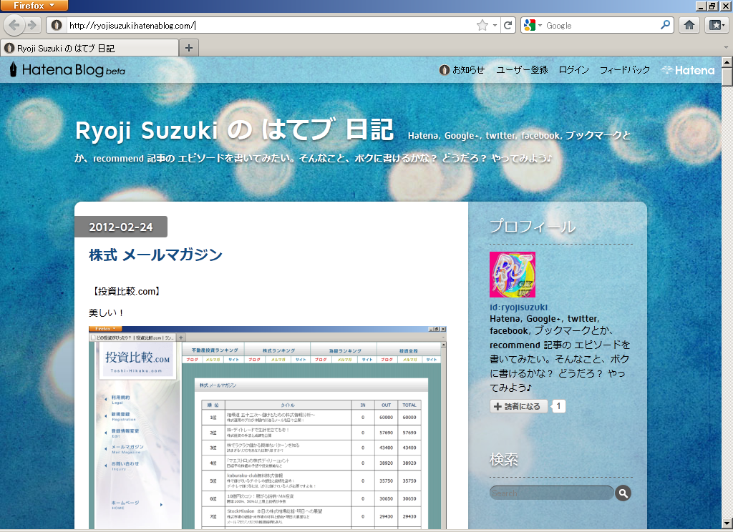Viewport: 733px width, 532px height.
Task: Open the 株式 メールマガジン post title
Action: click(x=155, y=255)
